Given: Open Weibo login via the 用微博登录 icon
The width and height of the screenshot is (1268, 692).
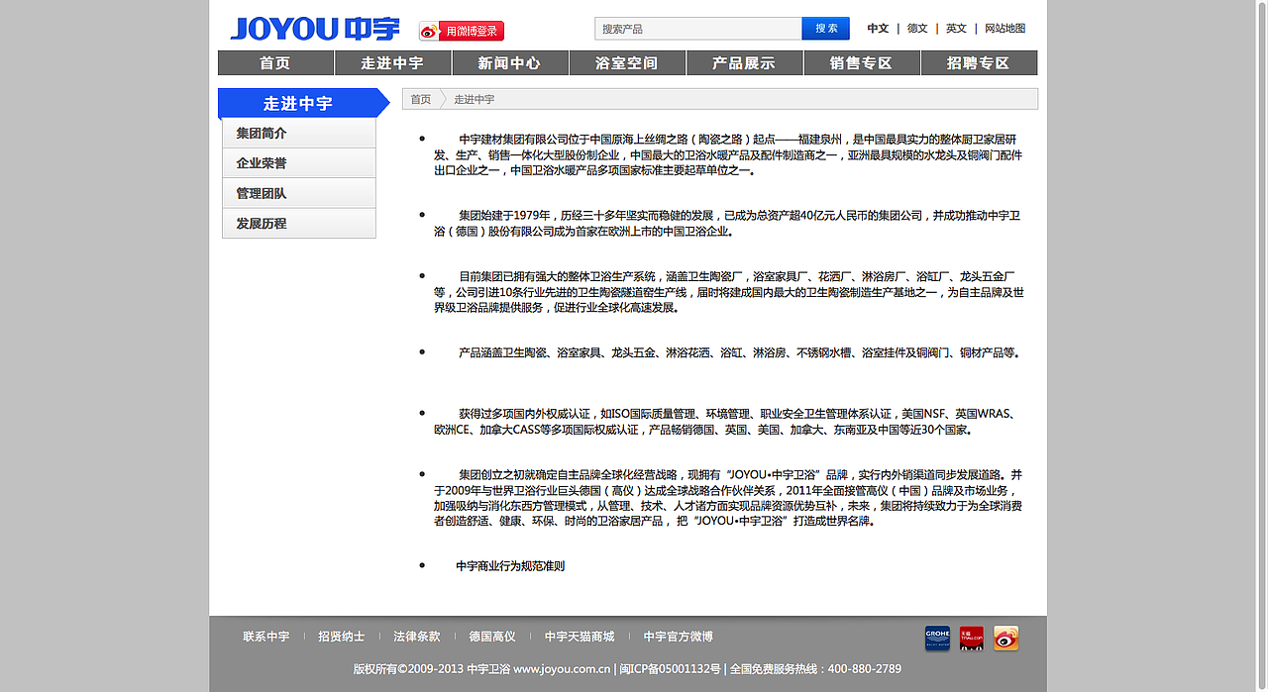Looking at the screenshot, I should [x=463, y=31].
